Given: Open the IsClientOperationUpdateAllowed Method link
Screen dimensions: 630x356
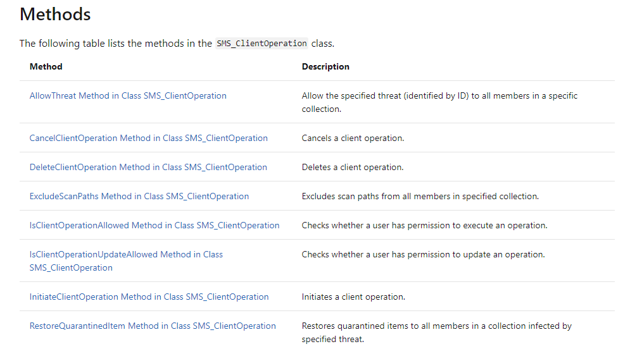Looking at the screenshot, I should coord(126,261).
